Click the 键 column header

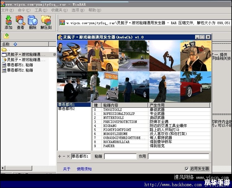pos(97,105)
